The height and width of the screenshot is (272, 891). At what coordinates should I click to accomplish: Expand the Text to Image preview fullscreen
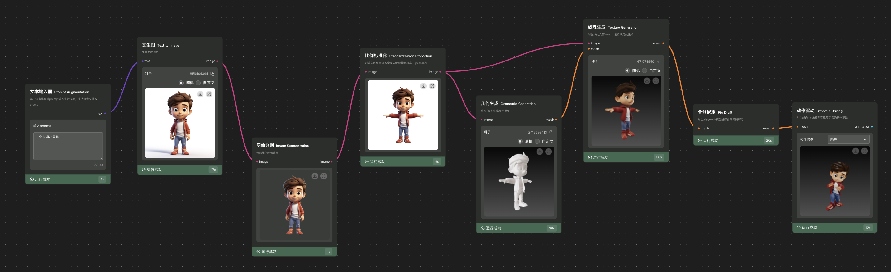tap(209, 94)
